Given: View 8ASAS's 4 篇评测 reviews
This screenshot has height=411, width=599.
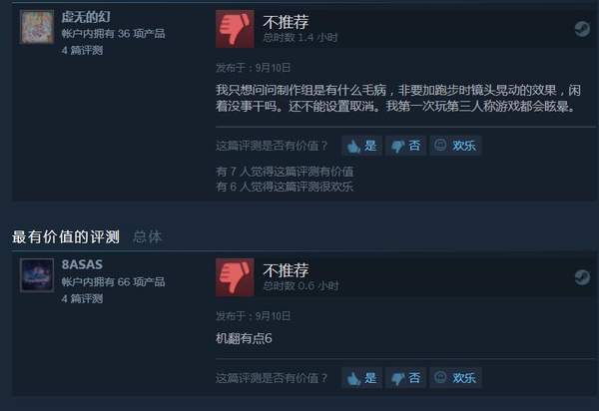Looking at the screenshot, I should pos(82,298).
